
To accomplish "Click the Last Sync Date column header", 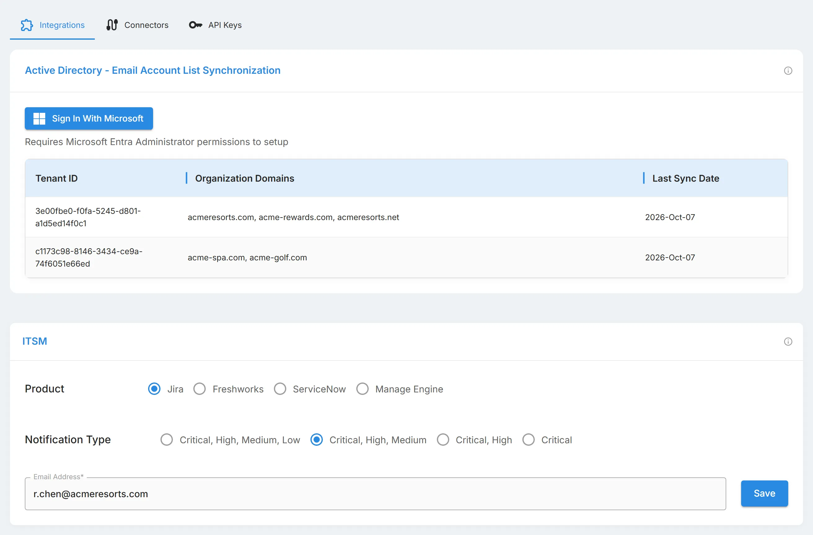I will pyautogui.click(x=686, y=178).
